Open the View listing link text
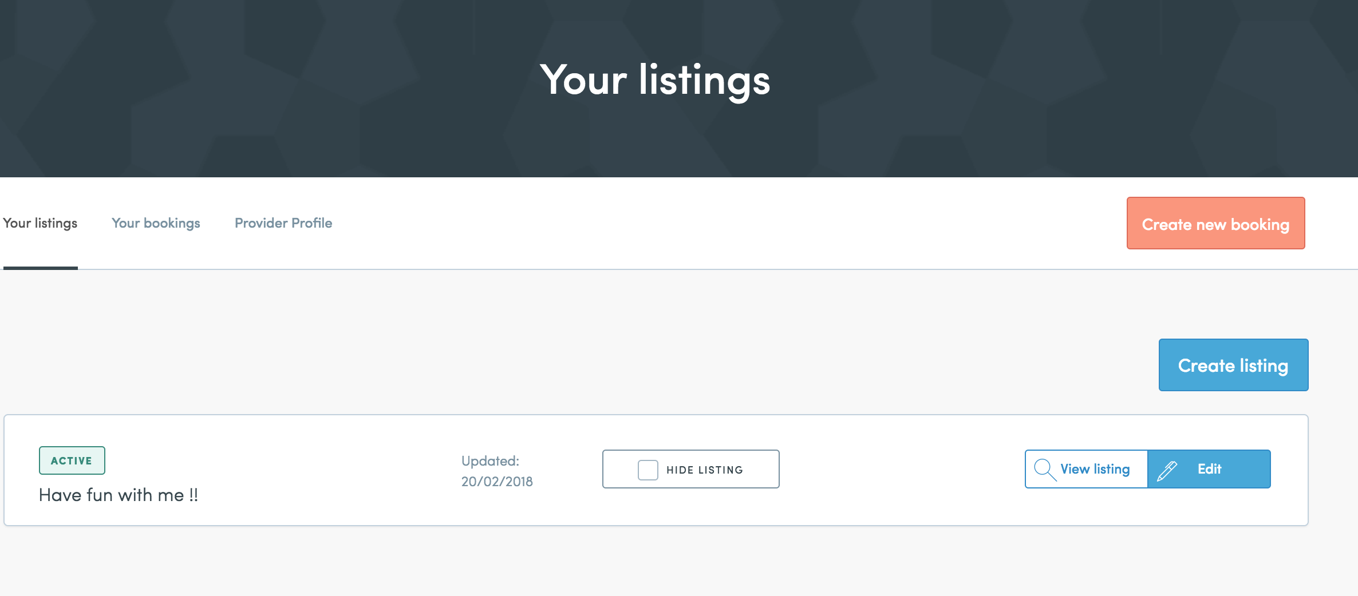Image resolution: width=1358 pixels, height=596 pixels. 1095,469
